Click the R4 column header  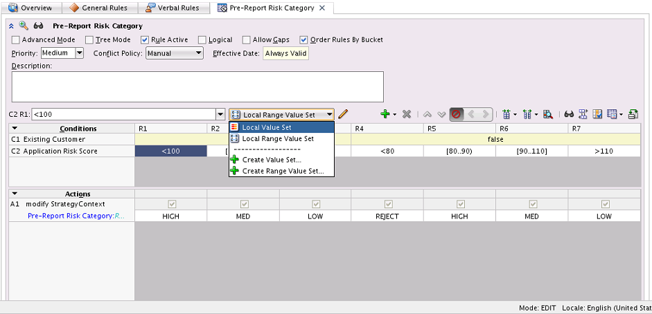pyautogui.click(x=387, y=129)
